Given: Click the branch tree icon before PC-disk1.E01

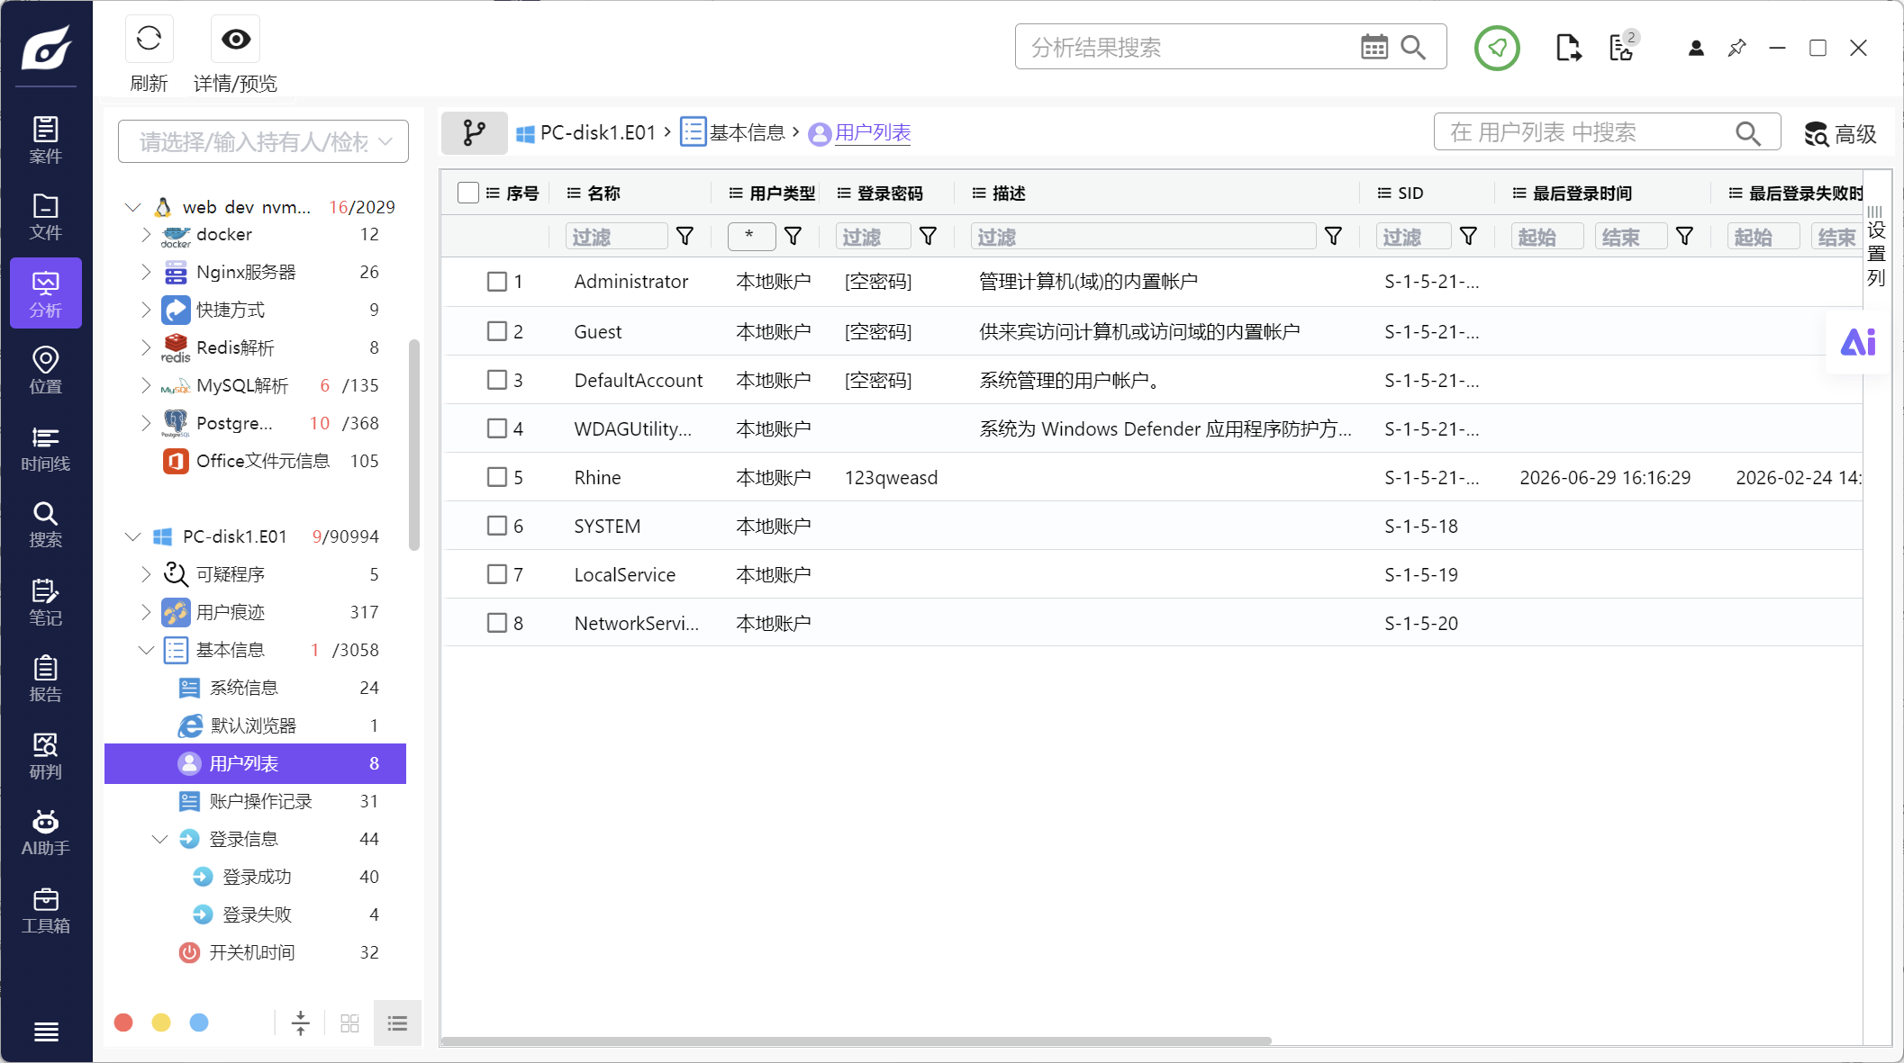Looking at the screenshot, I should 474,133.
